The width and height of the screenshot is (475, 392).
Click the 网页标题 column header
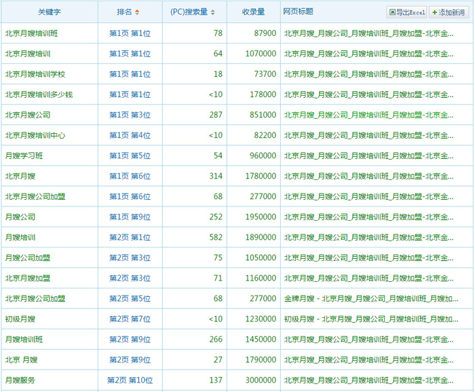pos(299,12)
